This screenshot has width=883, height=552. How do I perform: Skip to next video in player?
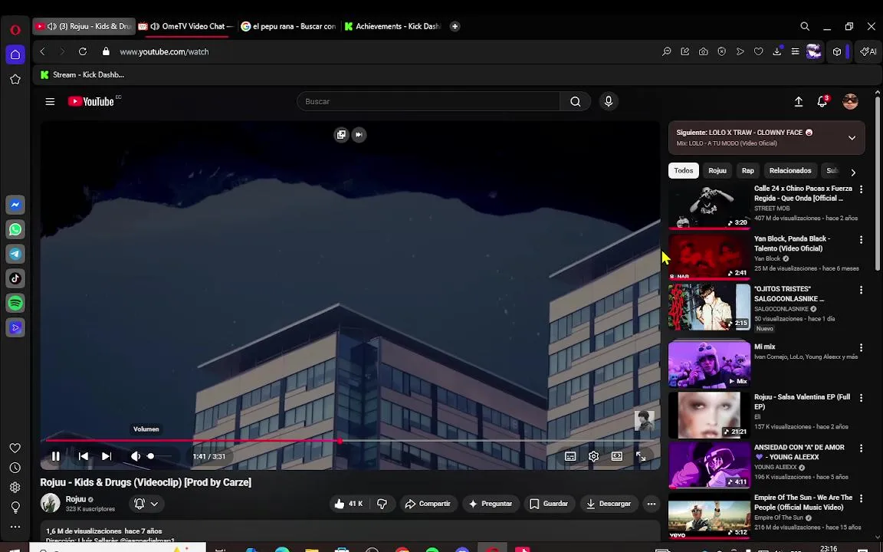[107, 456]
